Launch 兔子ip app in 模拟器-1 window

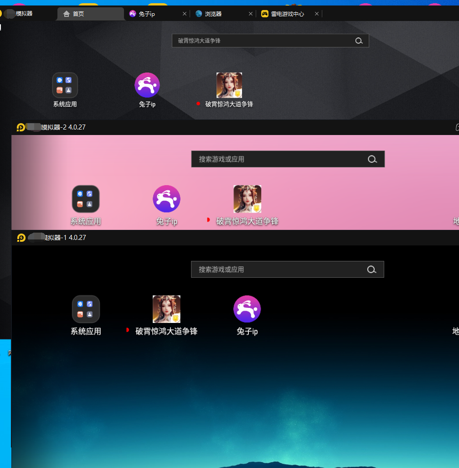247,309
